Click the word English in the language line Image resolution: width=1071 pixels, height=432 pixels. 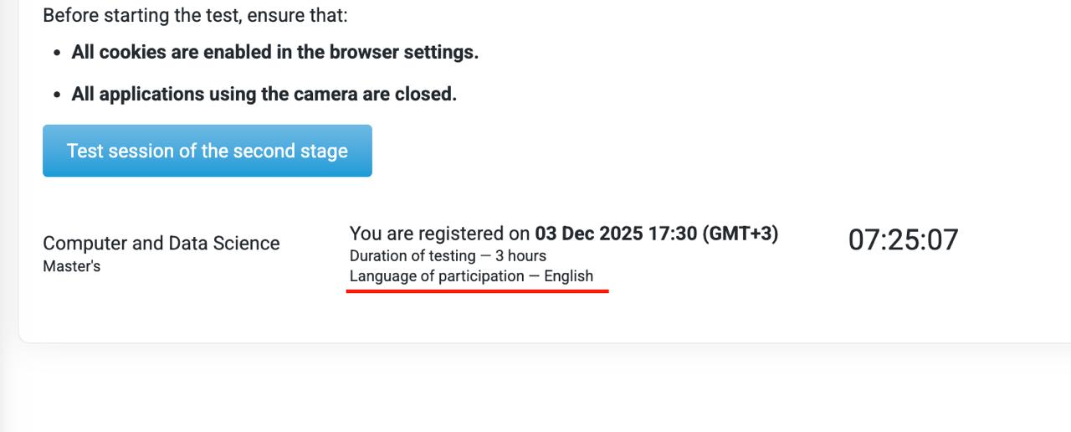click(568, 276)
